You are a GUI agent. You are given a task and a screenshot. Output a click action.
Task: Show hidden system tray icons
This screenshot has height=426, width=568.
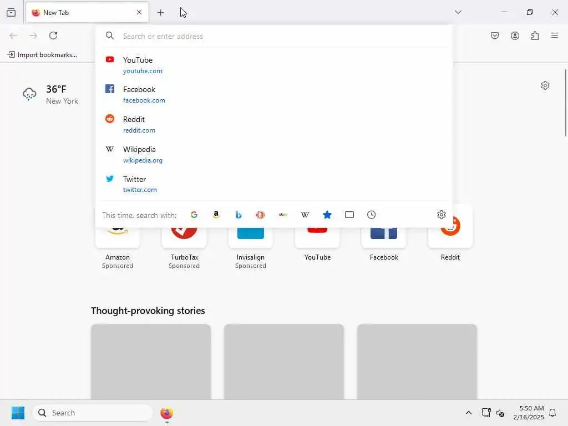(x=468, y=413)
